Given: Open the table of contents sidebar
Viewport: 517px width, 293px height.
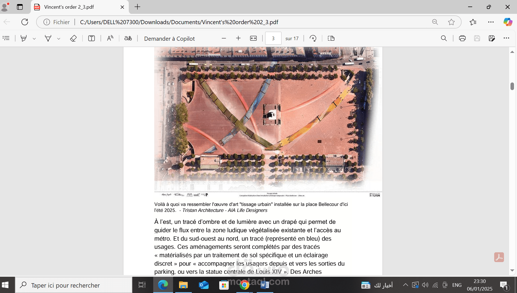Looking at the screenshot, I should [x=6, y=38].
